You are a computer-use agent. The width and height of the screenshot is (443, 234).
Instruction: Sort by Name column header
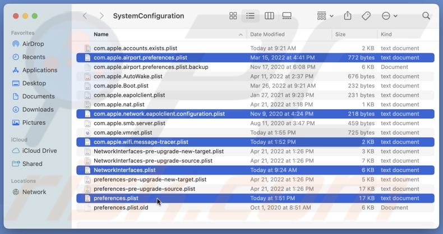point(101,34)
